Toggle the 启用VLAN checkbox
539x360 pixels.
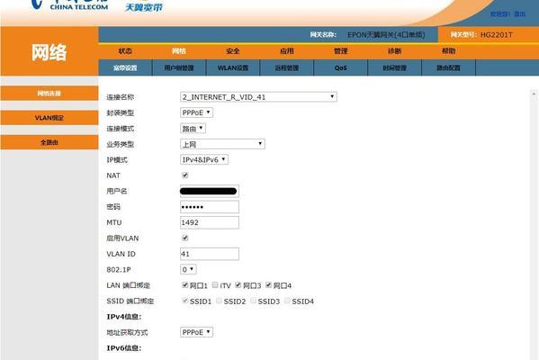tap(185, 238)
